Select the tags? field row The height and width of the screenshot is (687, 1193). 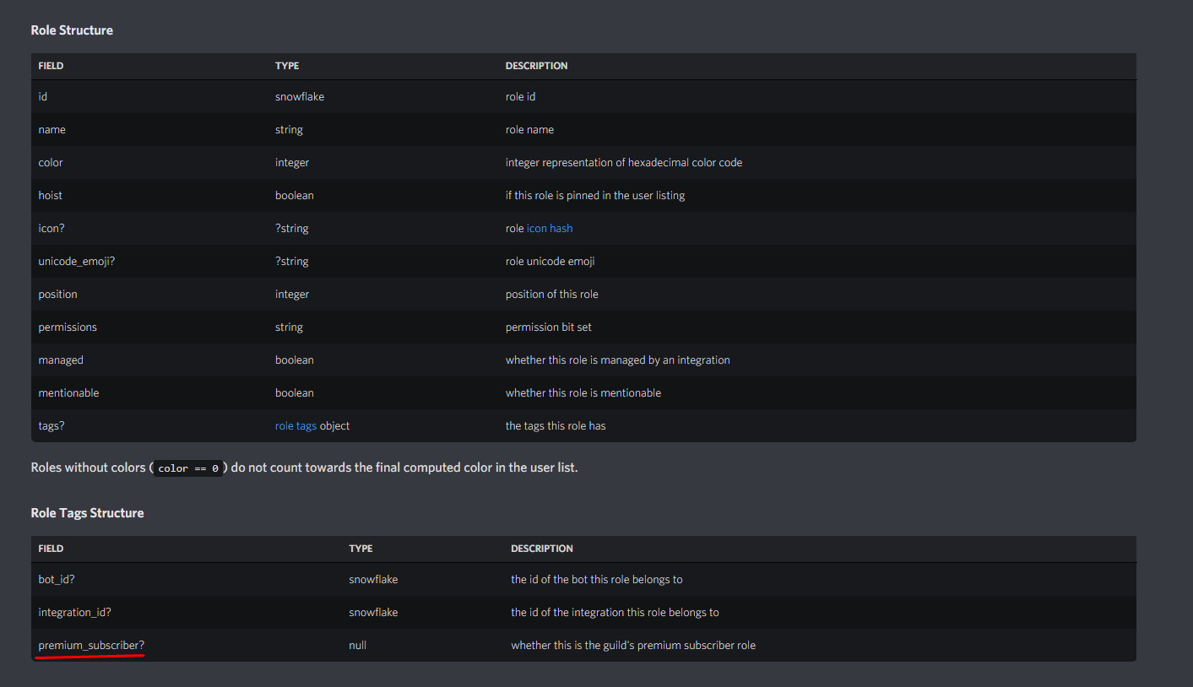51,425
